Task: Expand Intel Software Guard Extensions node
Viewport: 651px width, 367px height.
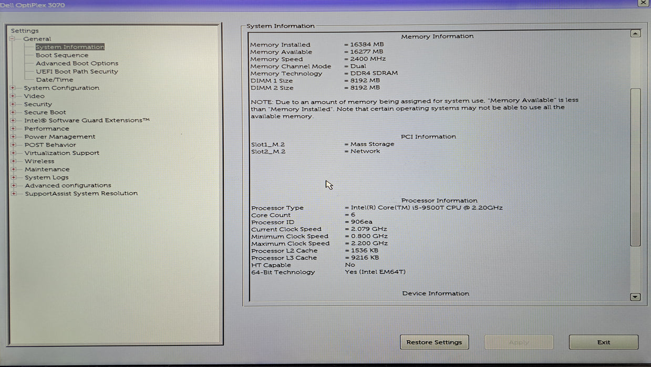Action: pyautogui.click(x=13, y=121)
